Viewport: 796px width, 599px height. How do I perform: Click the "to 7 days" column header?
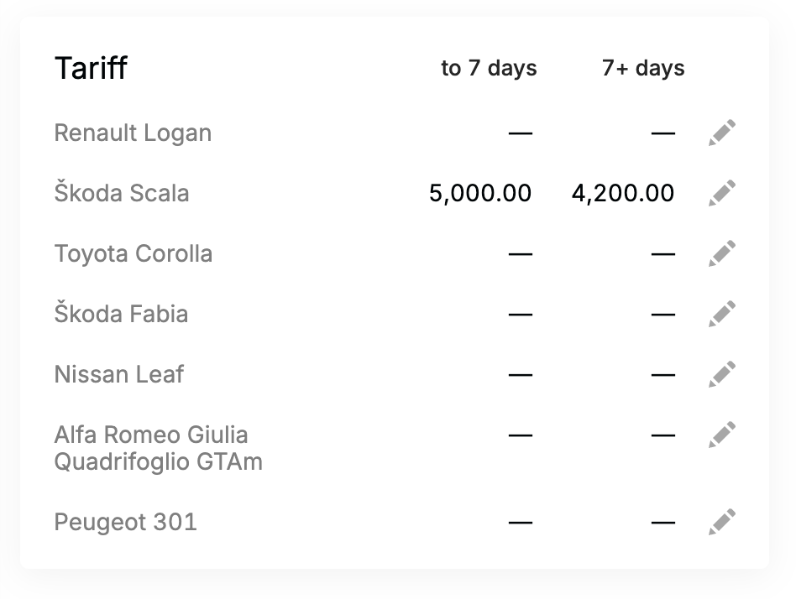click(489, 69)
